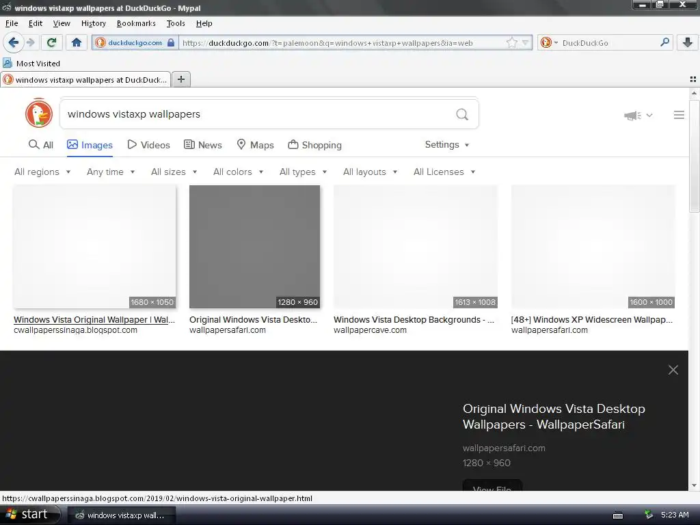
Task: Switch to the Maps tab
Action: 255,145
